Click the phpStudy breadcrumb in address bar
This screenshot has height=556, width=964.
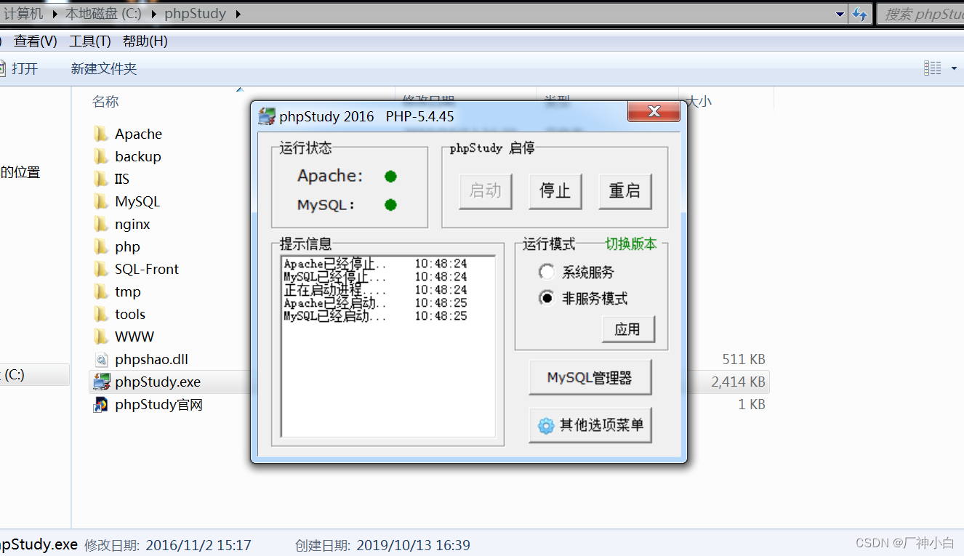195,14
